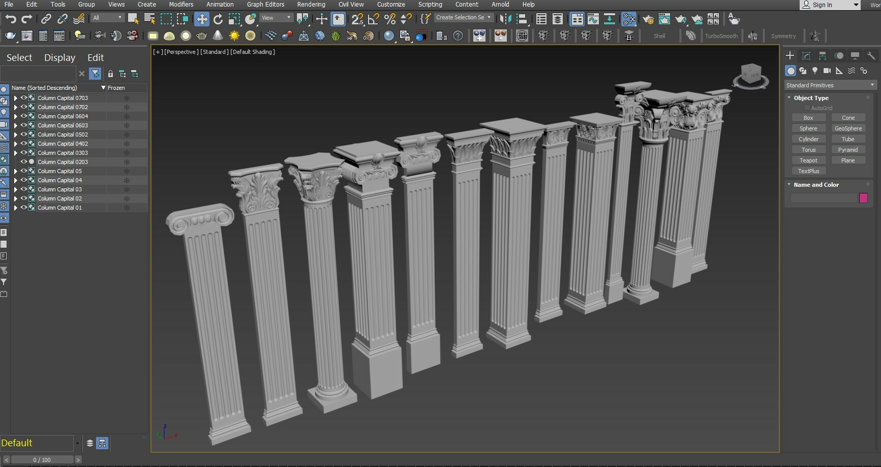Switch to the Lights category in Create panel
The width and height of the screenshot is (881, 467).
click(x=815, y=71)
